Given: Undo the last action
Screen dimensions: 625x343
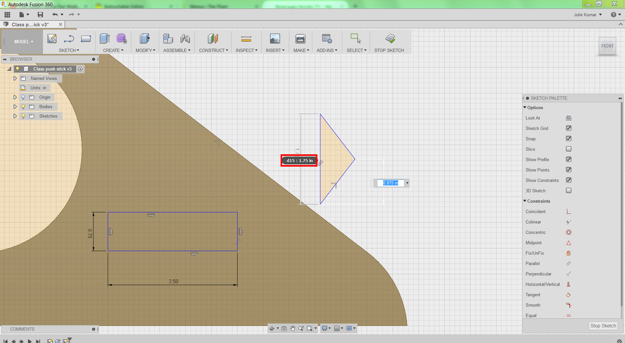Looking at the screenshot, I should click(x=55, y=15).
